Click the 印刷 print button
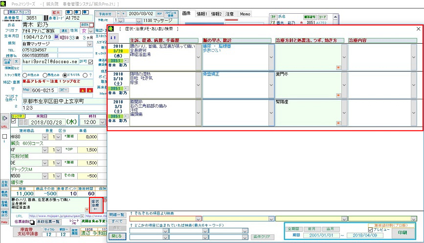The height and width of the screenshot is (243, 424). [x=402, y=233]
